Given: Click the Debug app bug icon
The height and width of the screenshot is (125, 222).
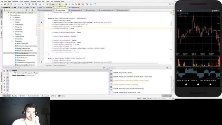Looking at the screenshot, I should coord(66,4).
